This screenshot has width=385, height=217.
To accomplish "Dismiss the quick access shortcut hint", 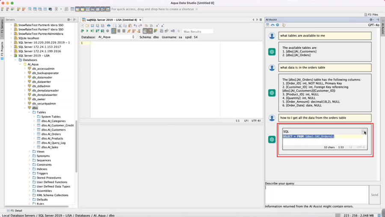I will tap(196, 9).
